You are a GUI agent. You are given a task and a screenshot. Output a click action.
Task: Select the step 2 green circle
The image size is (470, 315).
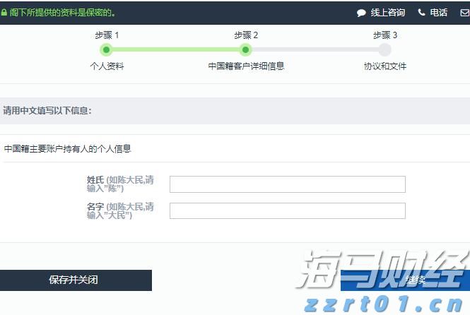click(246, 49)
